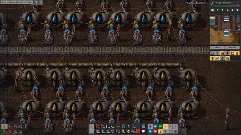Click the first small button right of Todo List
241x135 pixels.
coord(36,2)
